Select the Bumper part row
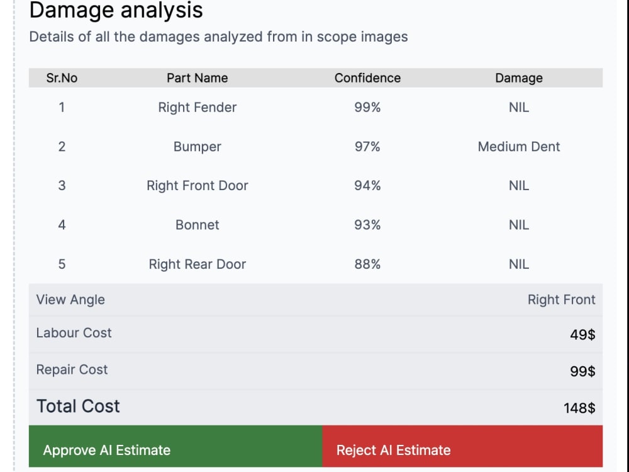Image resolution: width=629 pixels, height=472 pixels. pyautogui.click(x=316, y=147)
